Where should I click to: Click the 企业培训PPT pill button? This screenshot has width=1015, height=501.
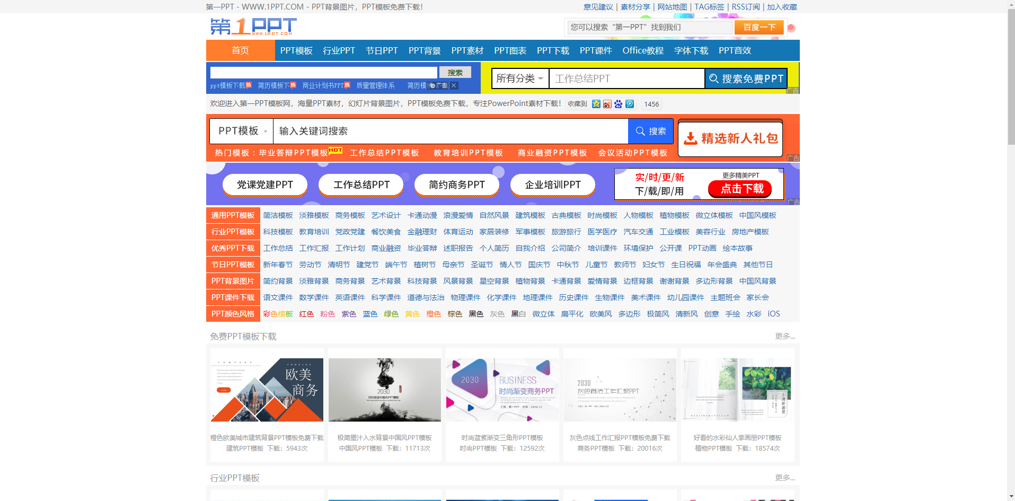[x=553, y=184]
